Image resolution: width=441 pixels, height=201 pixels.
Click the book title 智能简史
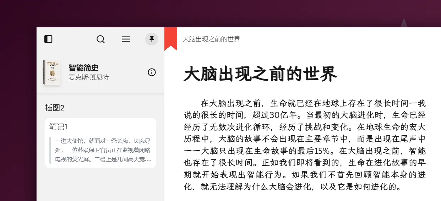83,67
